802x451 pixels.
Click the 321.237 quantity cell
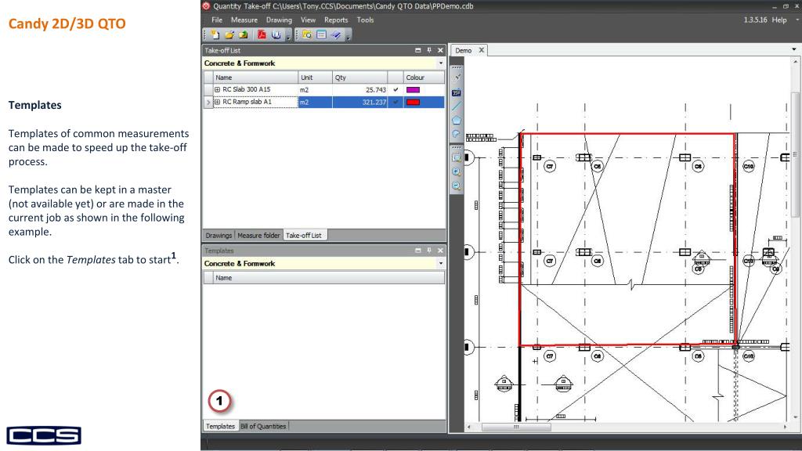pyautogui.click(x=360, y=102)
